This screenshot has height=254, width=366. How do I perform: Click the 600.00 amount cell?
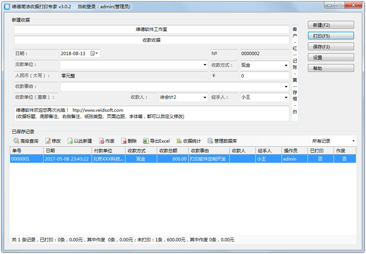tap(173, 159)
